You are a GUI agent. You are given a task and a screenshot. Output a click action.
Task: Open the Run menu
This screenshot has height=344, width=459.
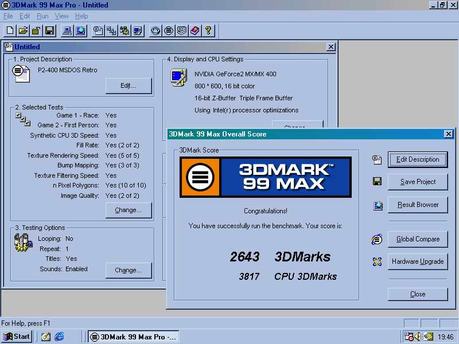(x=42, y=16)
